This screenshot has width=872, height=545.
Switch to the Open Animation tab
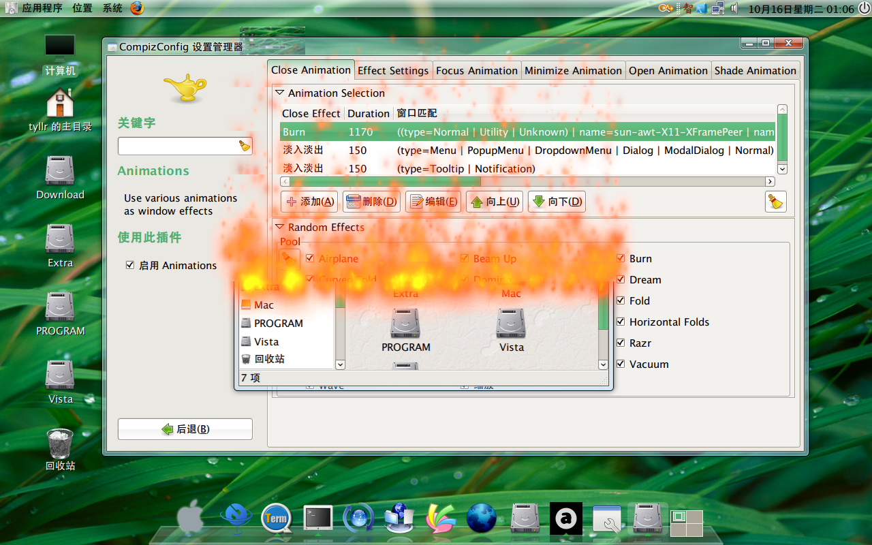[668, 70]
